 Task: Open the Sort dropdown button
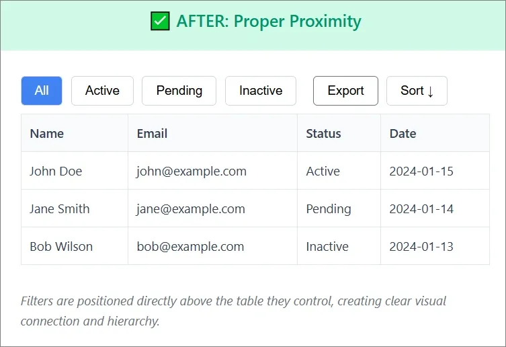click(417, 91)
